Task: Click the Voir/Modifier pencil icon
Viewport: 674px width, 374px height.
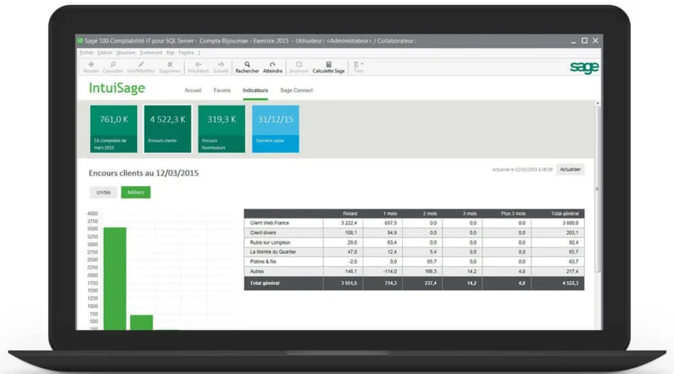Action: tap(141, 64)
